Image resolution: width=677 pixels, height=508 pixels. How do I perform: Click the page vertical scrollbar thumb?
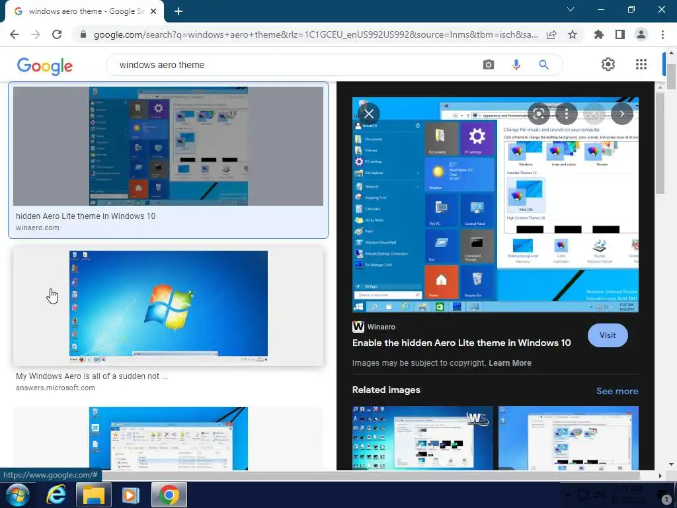tap(671, 77)
